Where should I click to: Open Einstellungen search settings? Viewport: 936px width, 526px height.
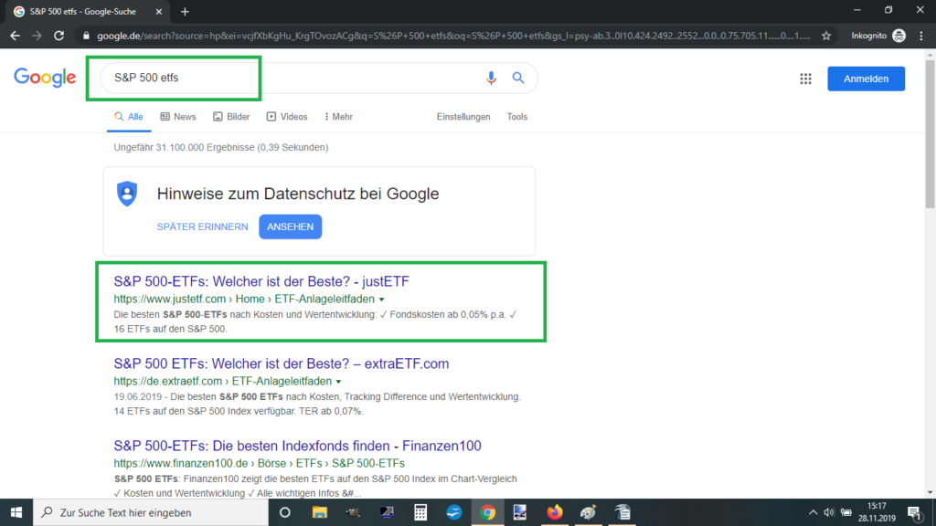tap(463, 117)
